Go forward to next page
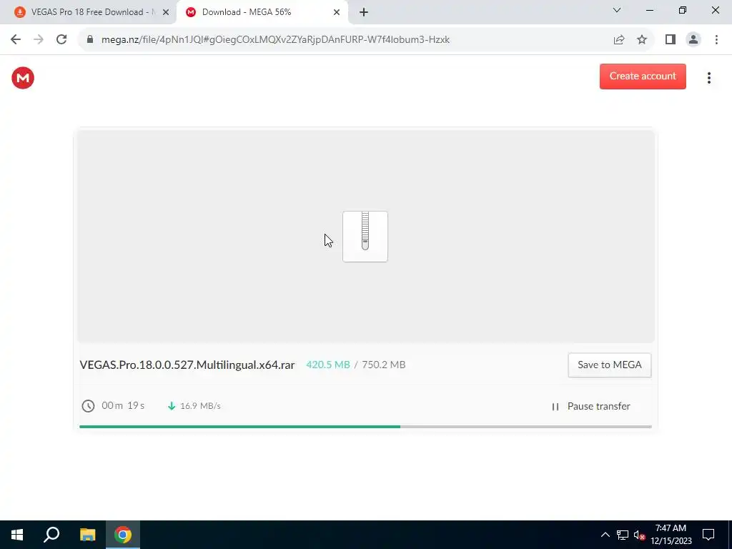The width and height of the screenshot is (732, 549). [x=39, y=39]
